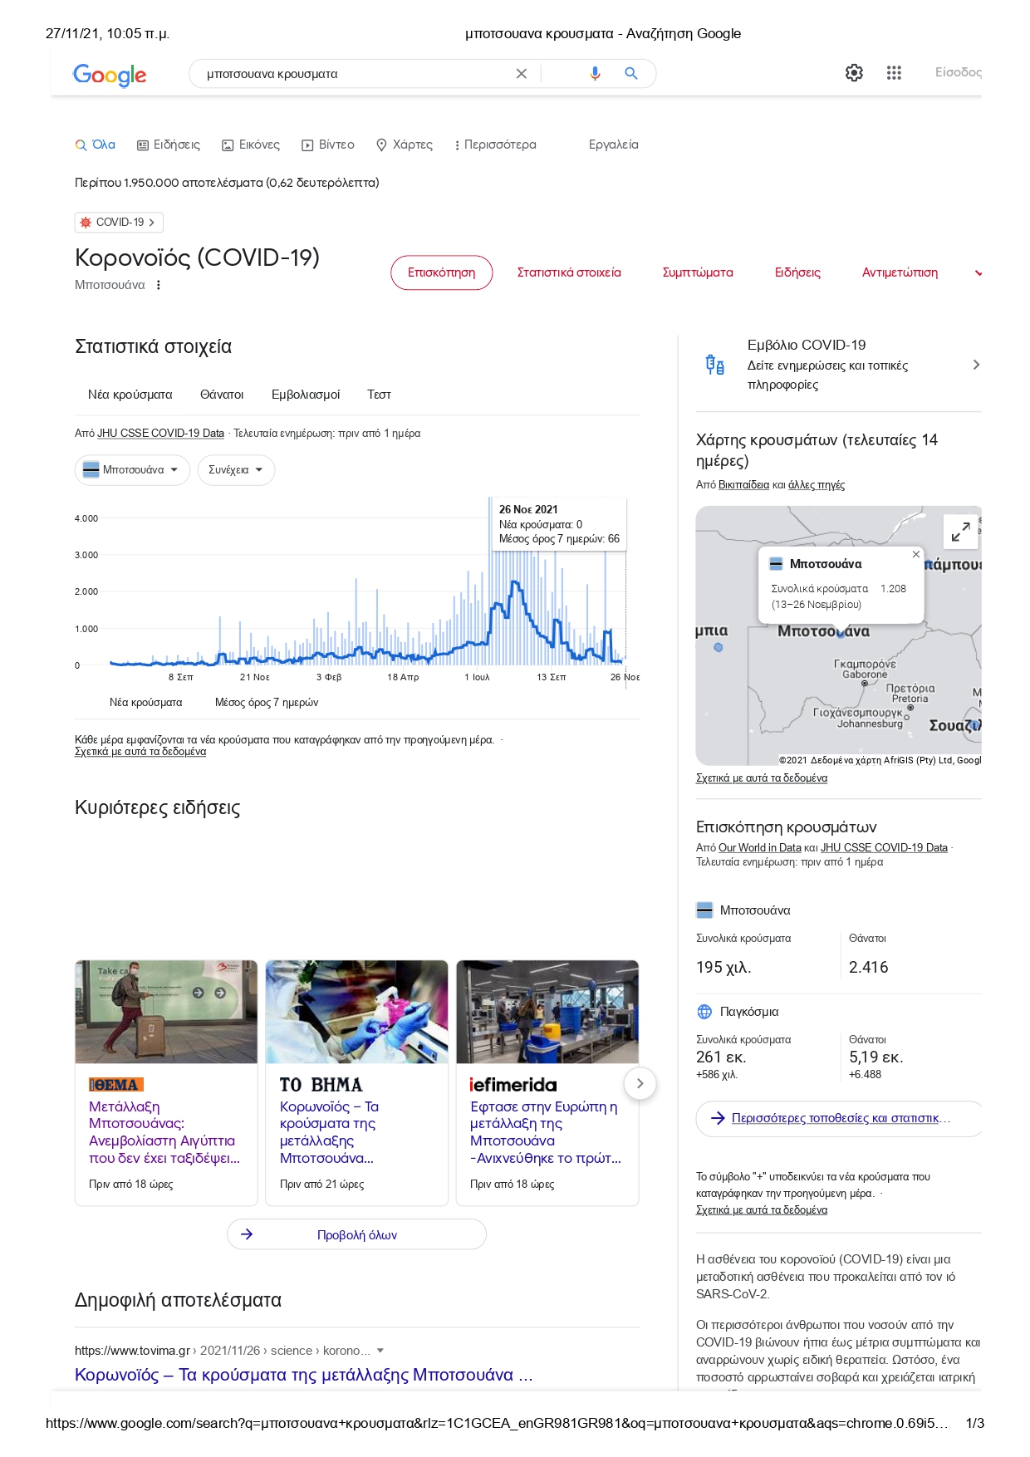Open the JHU CSSE COVID-19 Data link

pyautogui.click(x=160, y=434)
